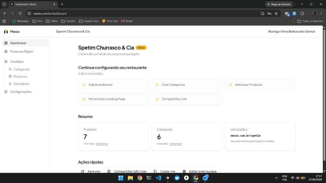326x183 pixels.
Task: Reload the page with the refresh icon
Action: [x=20, y=13]
